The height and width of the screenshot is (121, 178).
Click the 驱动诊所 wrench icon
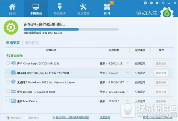click(x=54, y=117)
